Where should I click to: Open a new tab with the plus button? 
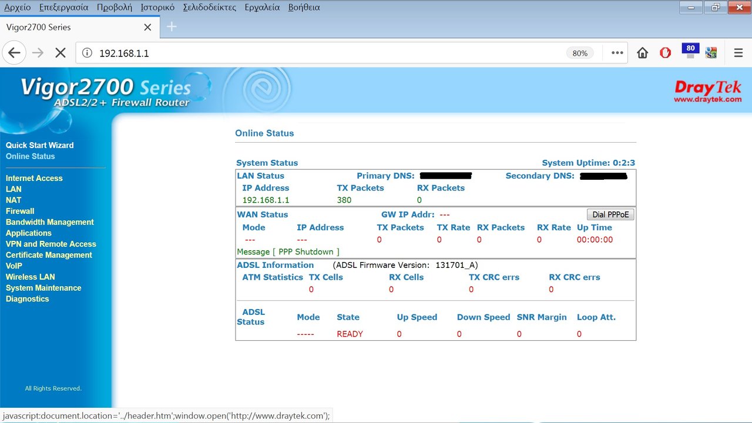tap(172, 26)
